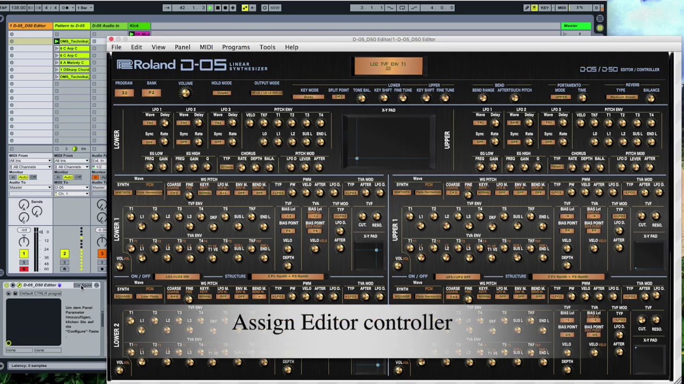This screenshot has height=384, width=684.
Task: Open the Audio To Master dropdown on track 1
Action: coord(30,187)
